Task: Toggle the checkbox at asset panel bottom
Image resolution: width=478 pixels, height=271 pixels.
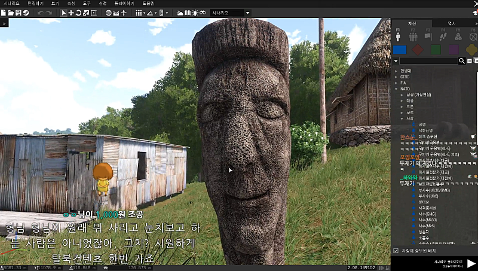Action: [x=396, y=251]
